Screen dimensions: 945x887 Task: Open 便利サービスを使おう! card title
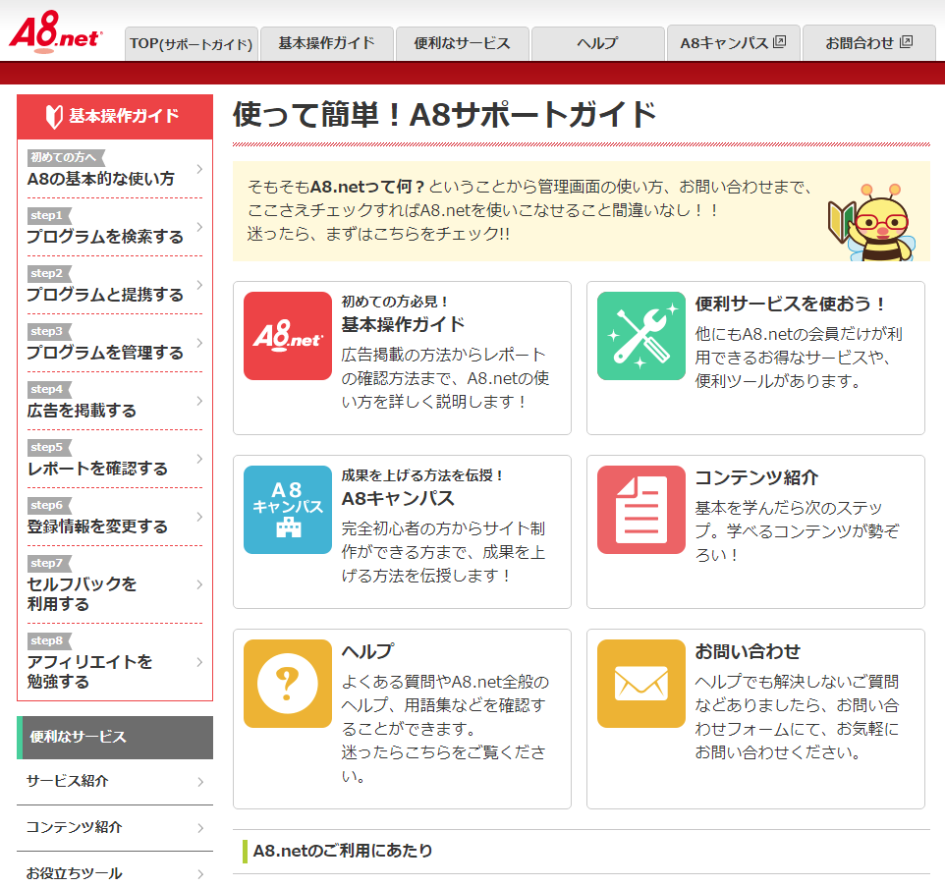(790, 304)
